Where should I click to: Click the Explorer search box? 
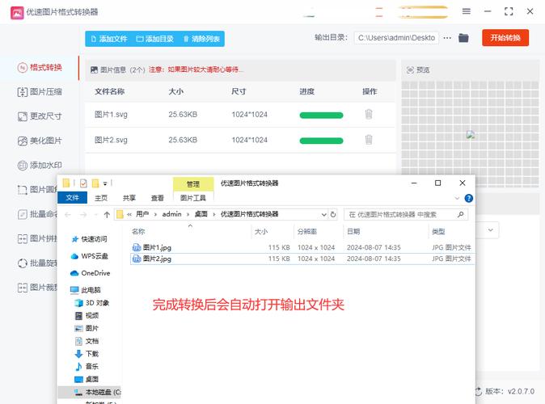tap(406, 215)
